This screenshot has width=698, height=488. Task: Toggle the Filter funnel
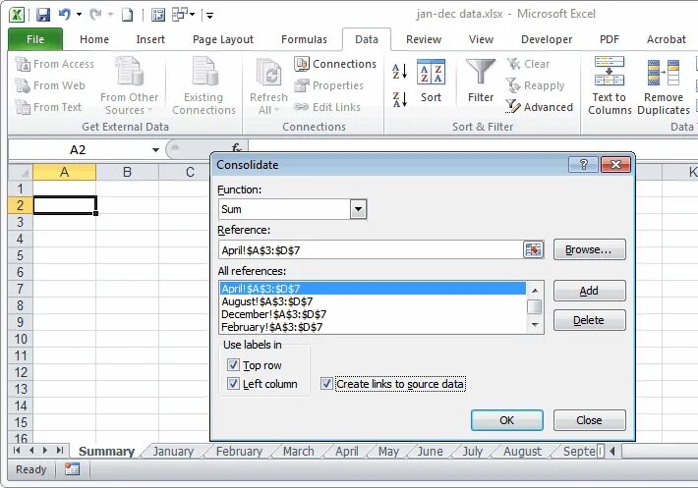[x=481, y=81]
